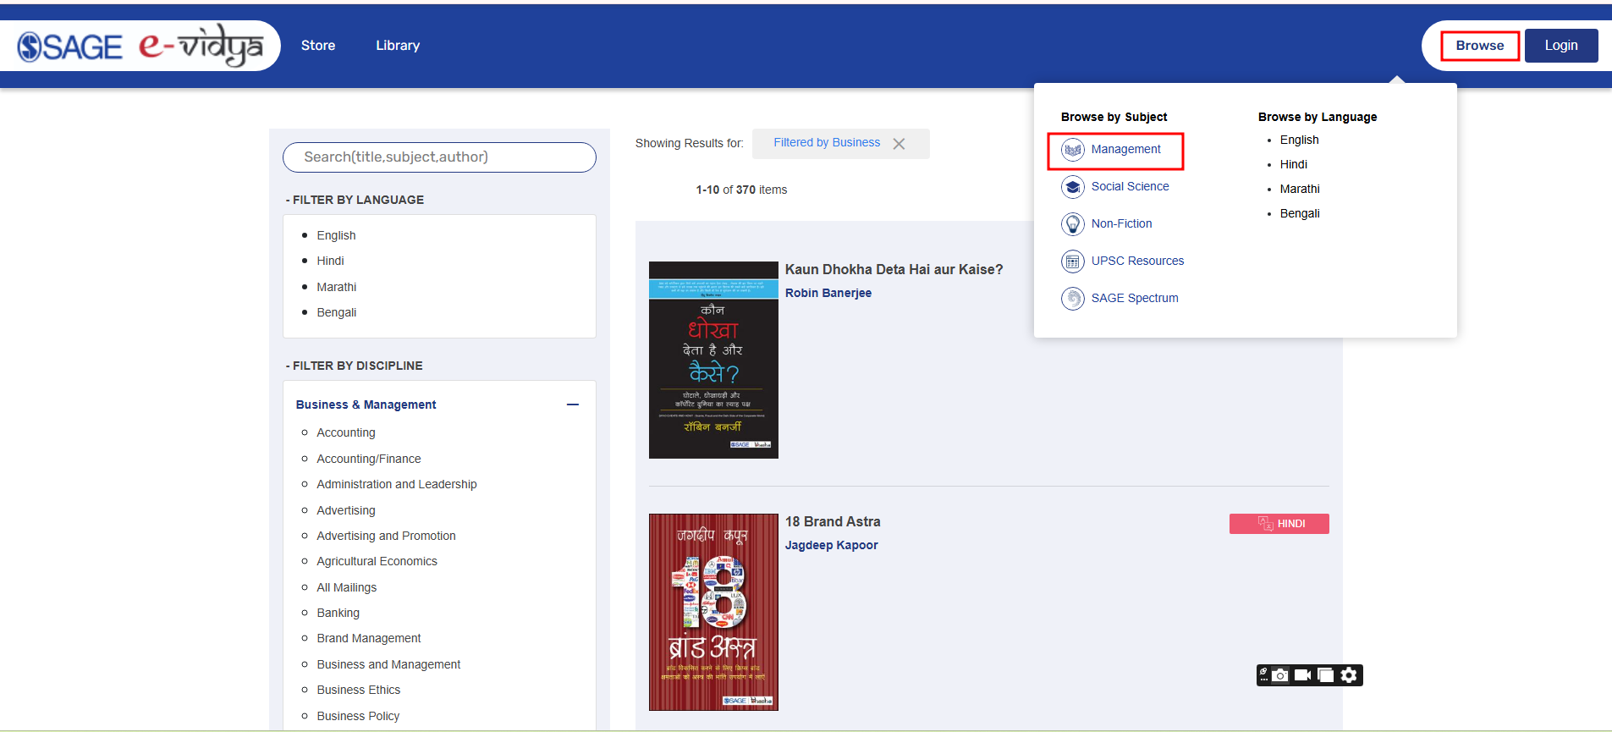Click the SAGE Spectrum swirl icon

1072,299
